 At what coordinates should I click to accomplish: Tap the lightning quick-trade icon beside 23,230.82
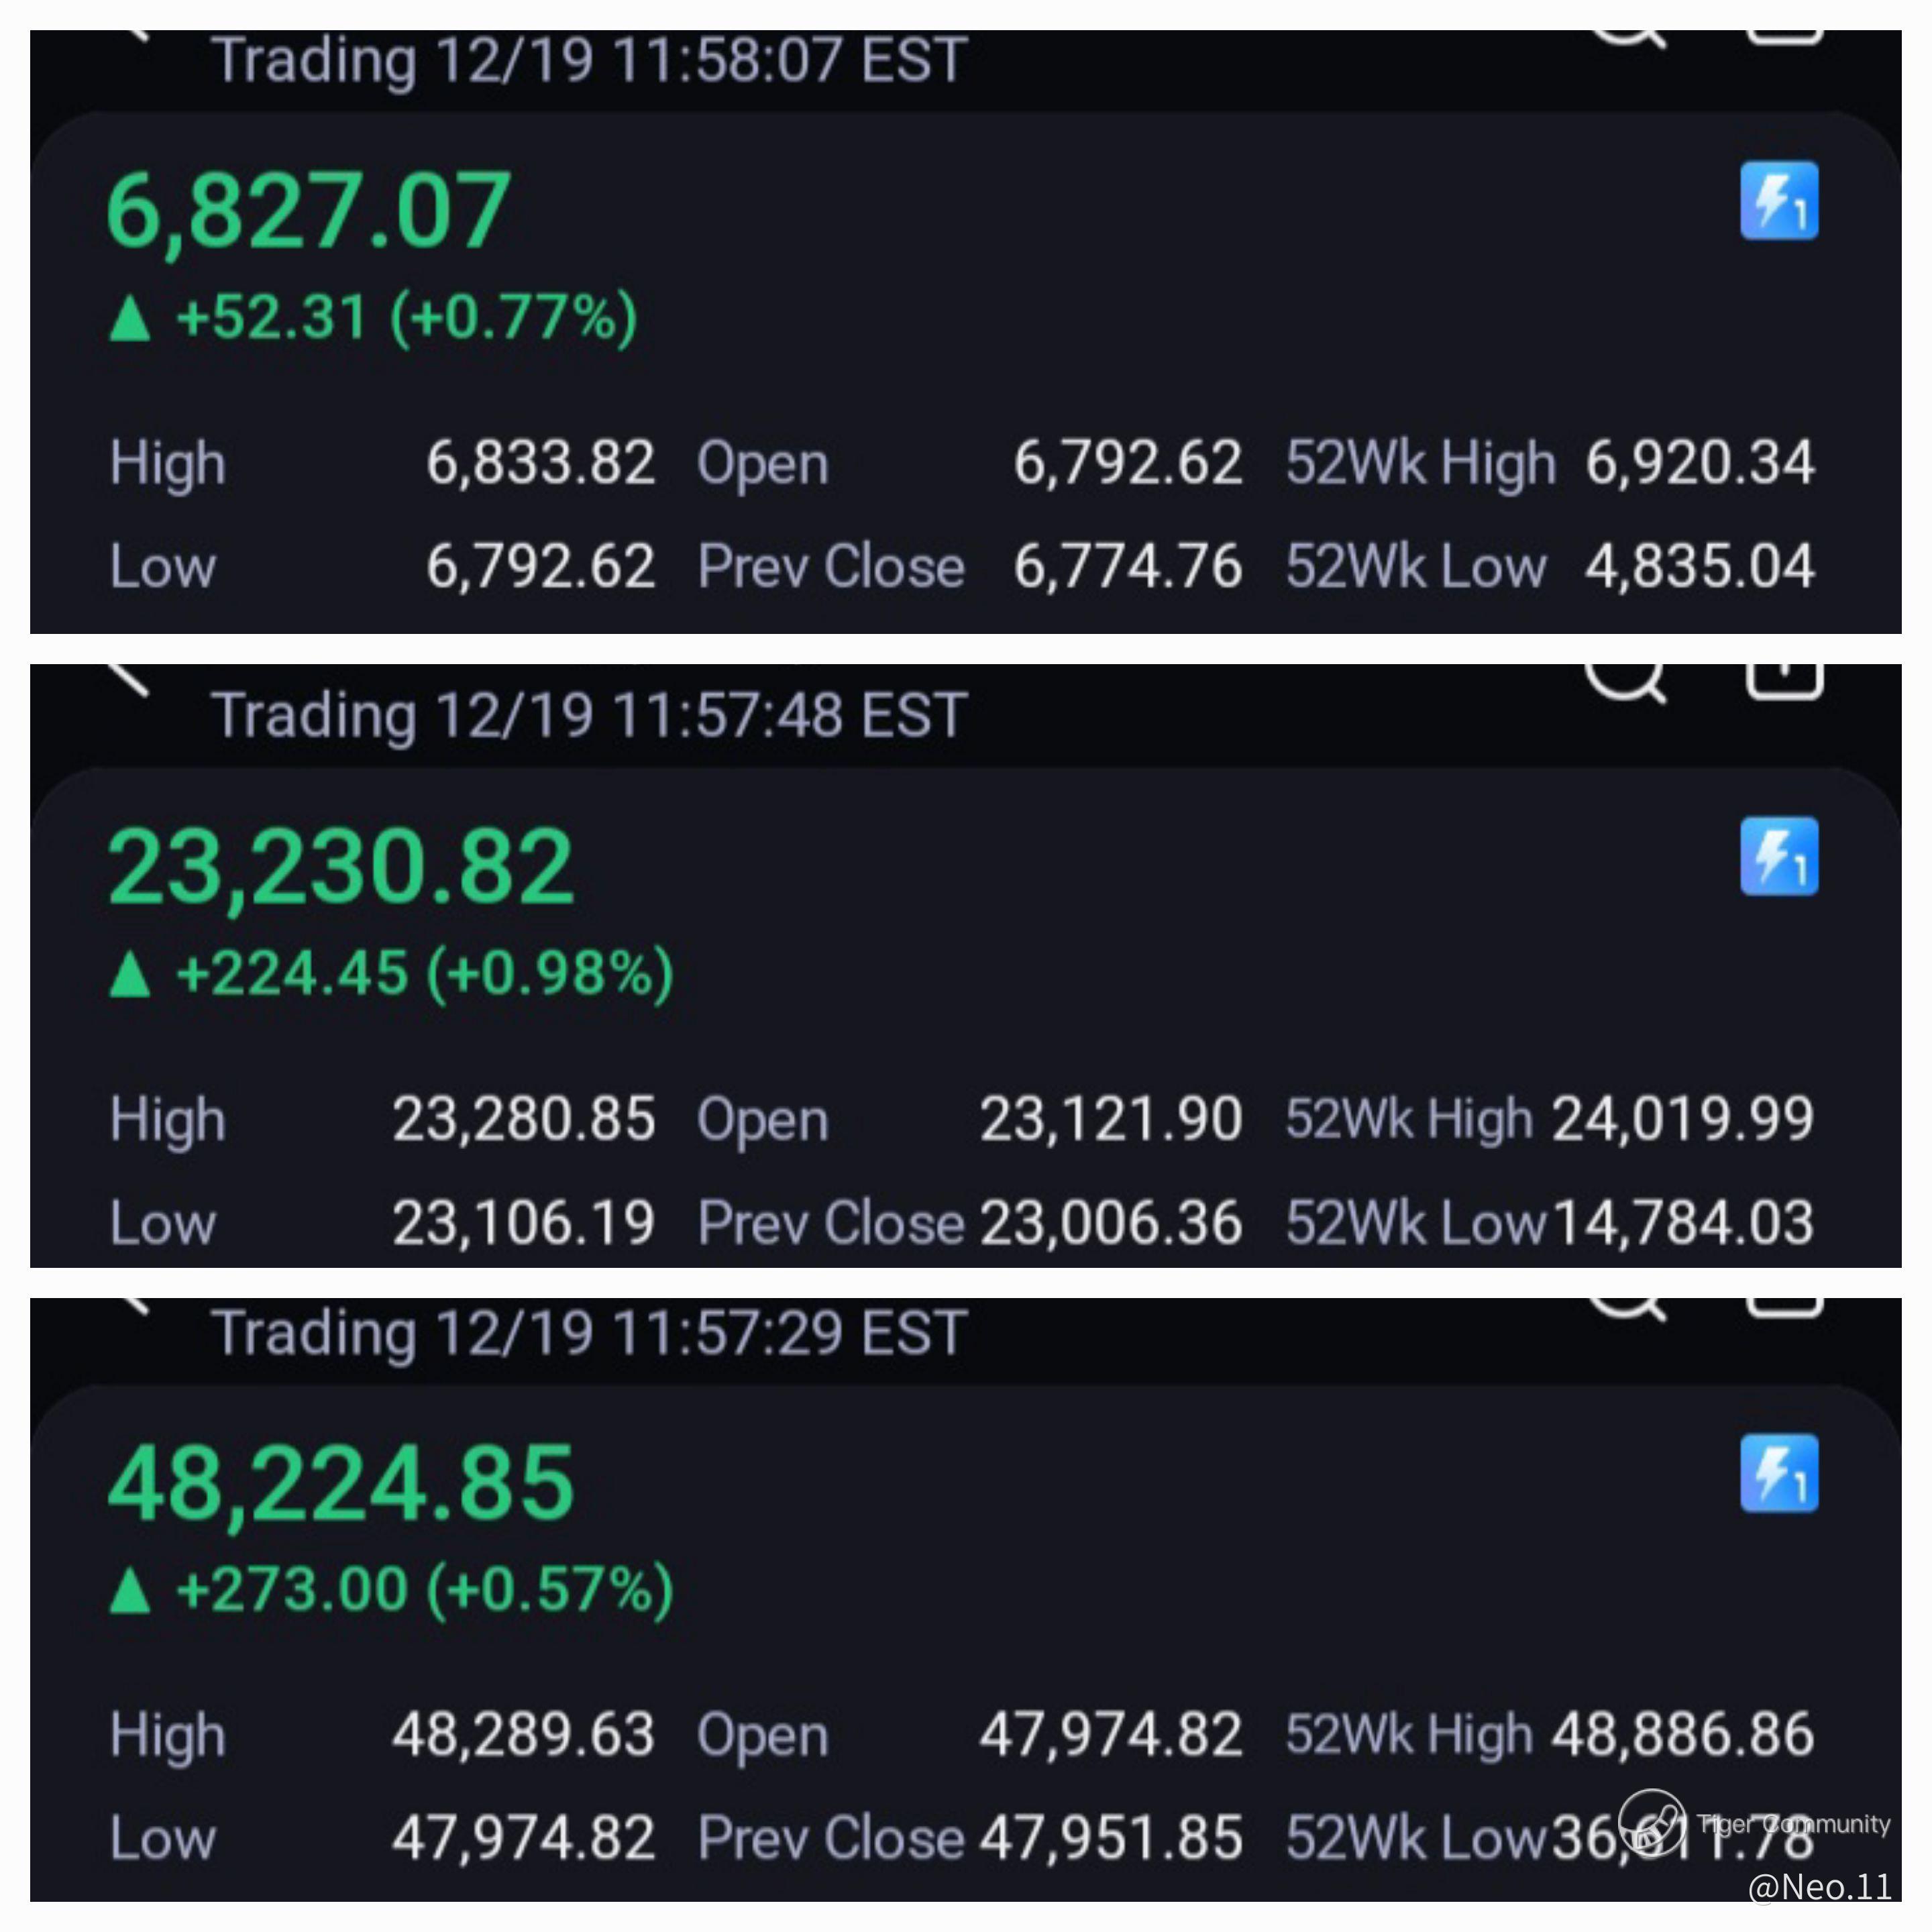(x=1779, y=856)
